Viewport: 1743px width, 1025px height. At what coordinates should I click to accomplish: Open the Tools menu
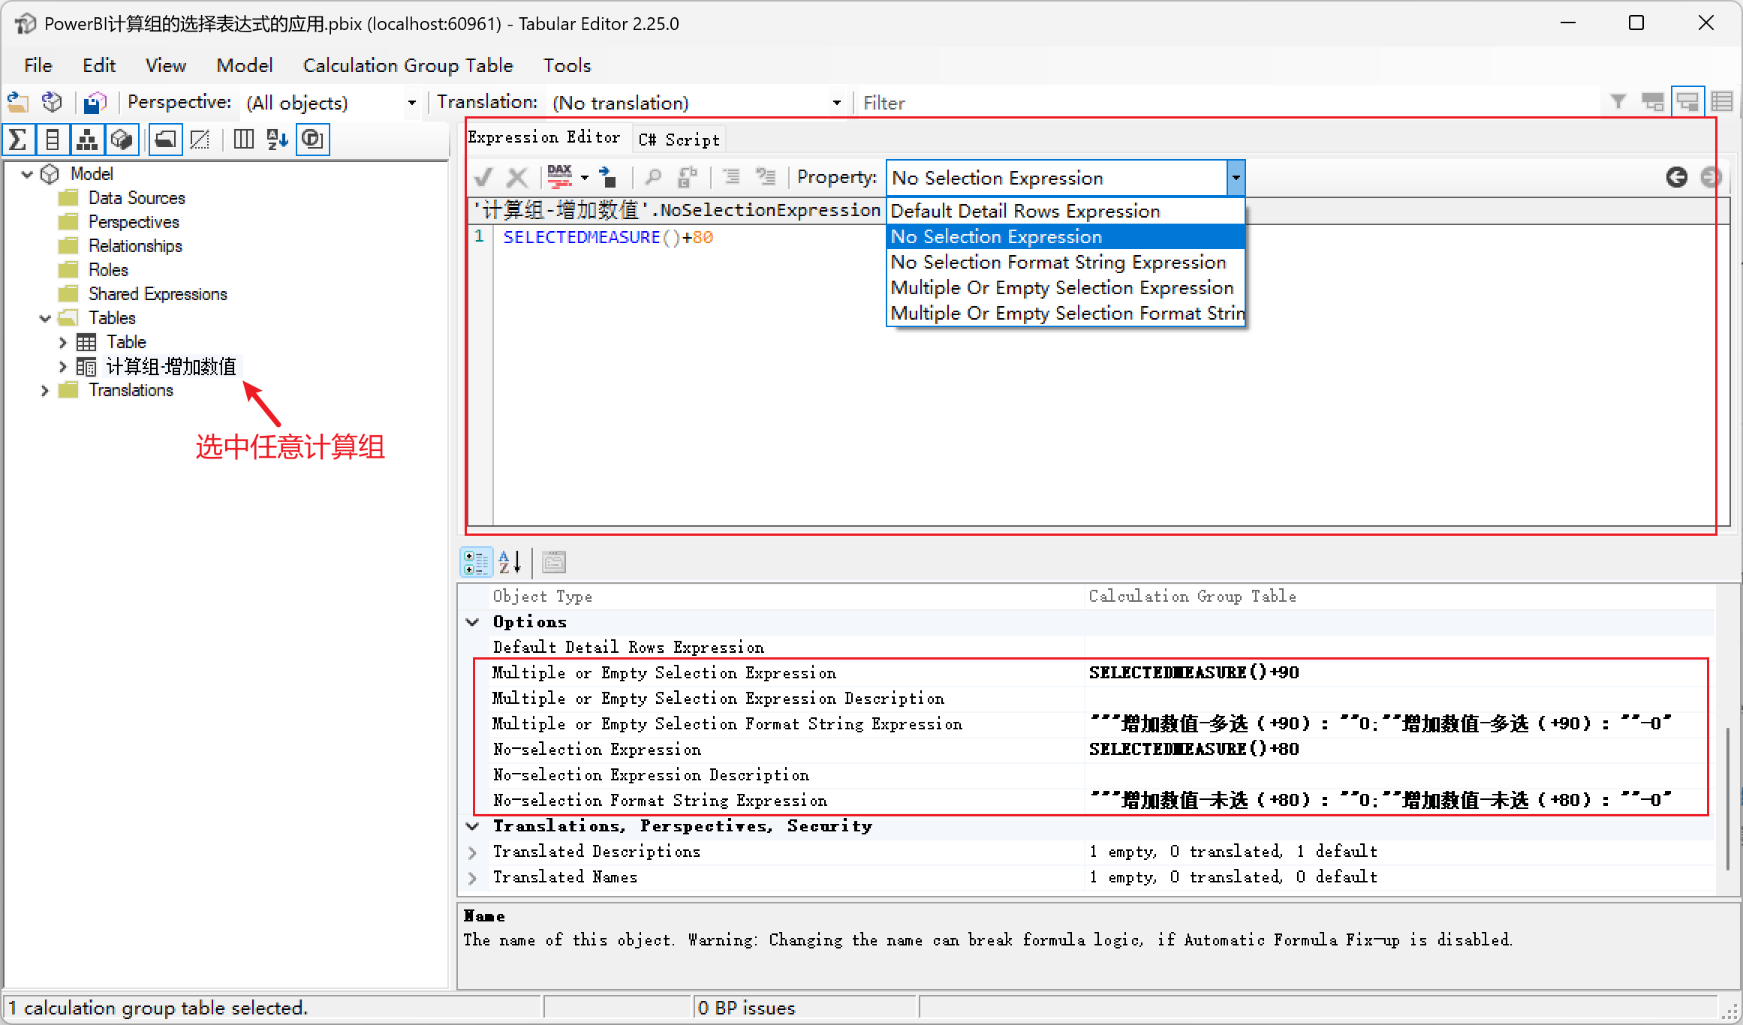567,65
